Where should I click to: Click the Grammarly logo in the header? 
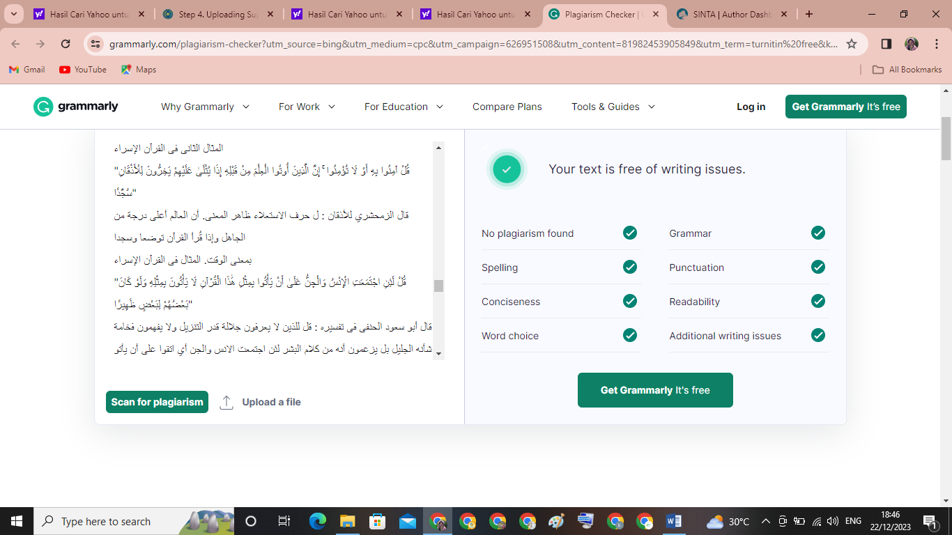tap(76, 107)
